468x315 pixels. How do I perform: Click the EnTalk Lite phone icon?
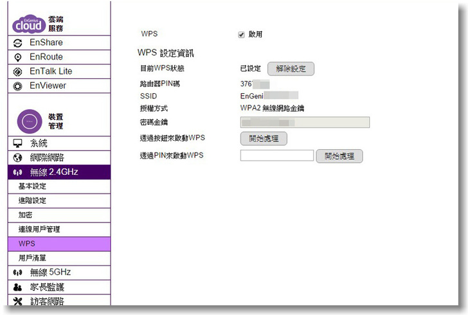coord(18,71)
